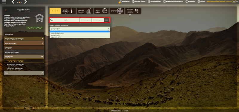The width and height of the screenshot is (239, 112).
Task: Click the dark search button in red box
Action: 107,20
